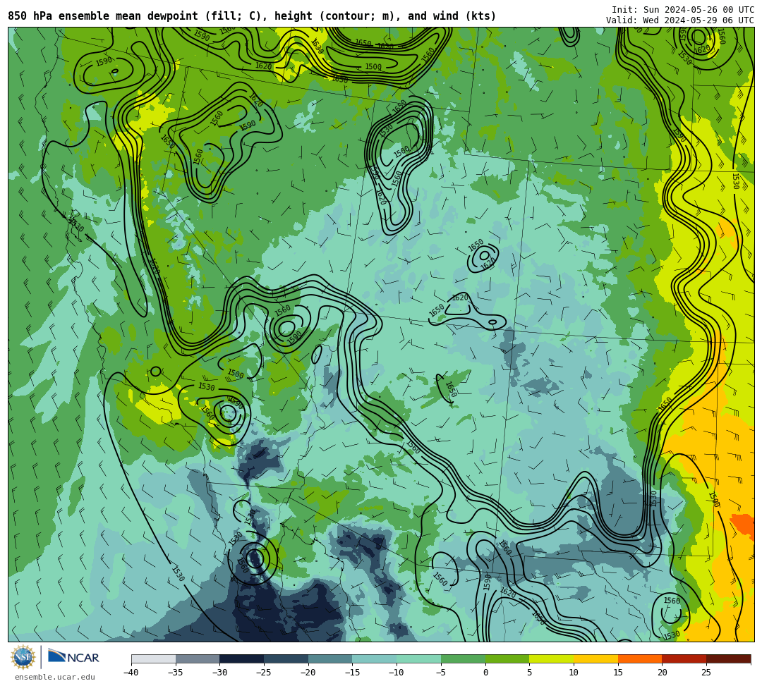Click the NCAR logo
The width and height of the screenshot is (762, 686).
point(73,657)
